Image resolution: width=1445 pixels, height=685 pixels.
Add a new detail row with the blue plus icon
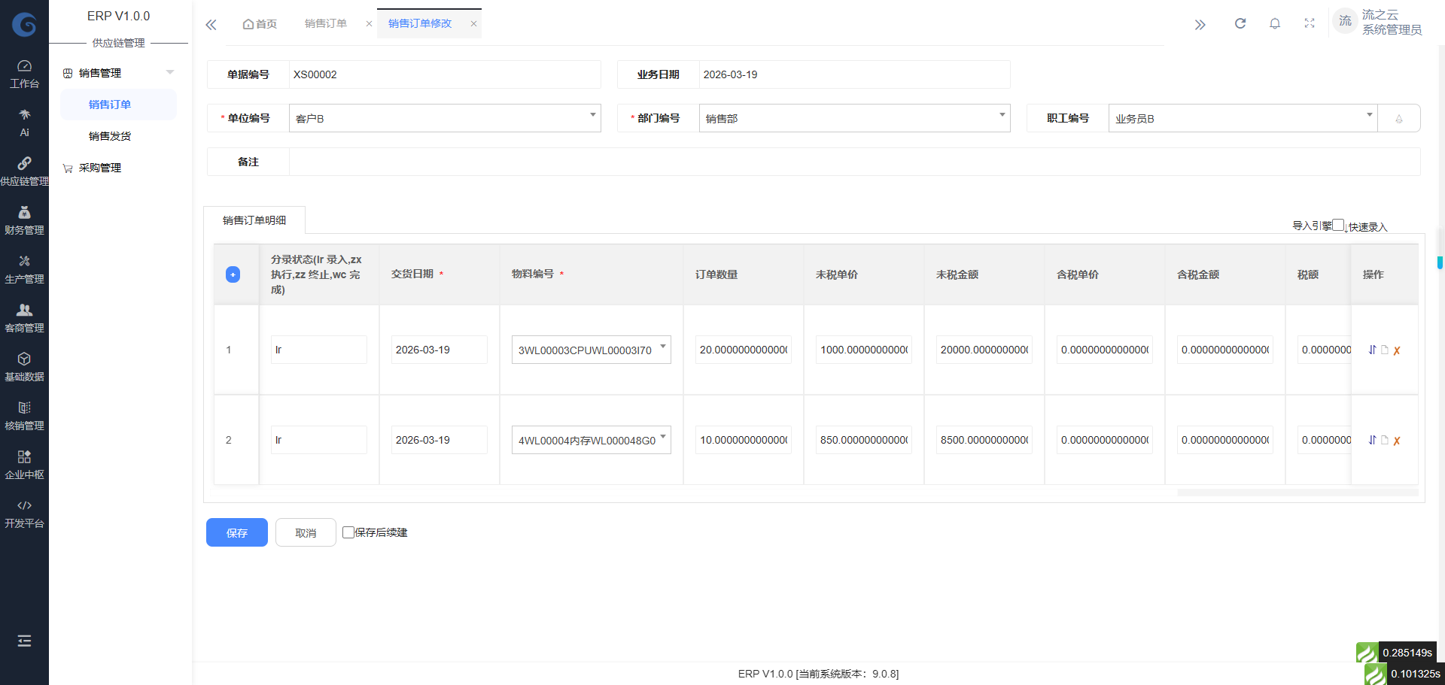(233, 274)
